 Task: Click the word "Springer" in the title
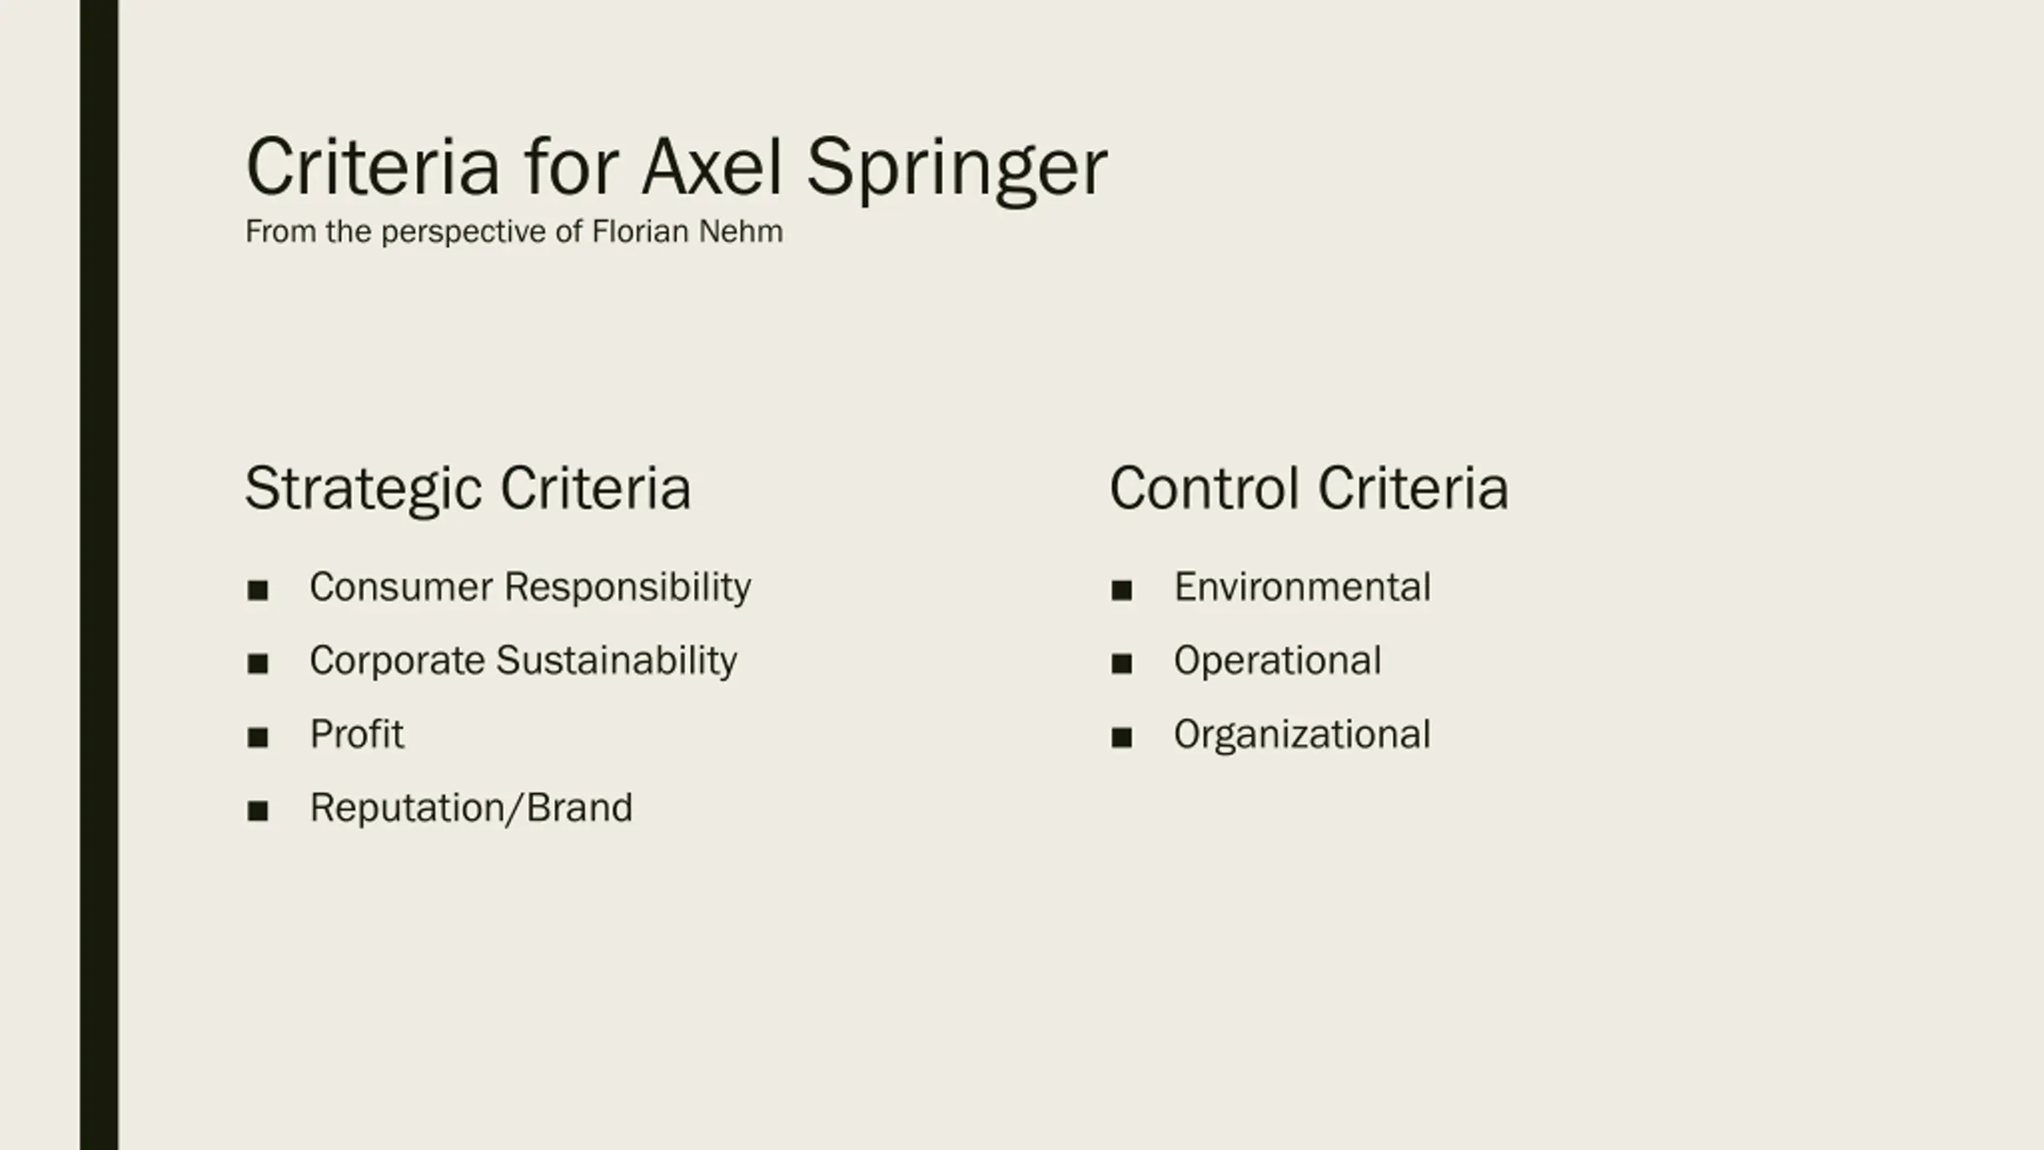coord(957,167)
